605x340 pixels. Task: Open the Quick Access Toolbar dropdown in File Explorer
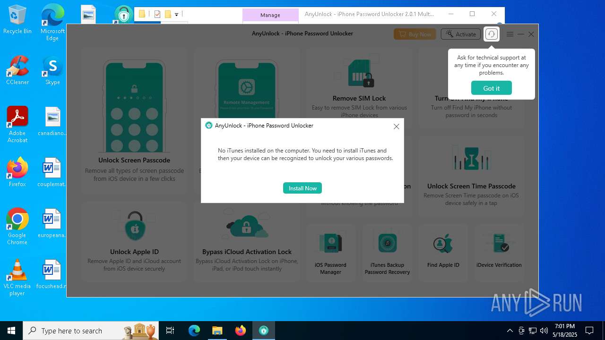176,15
